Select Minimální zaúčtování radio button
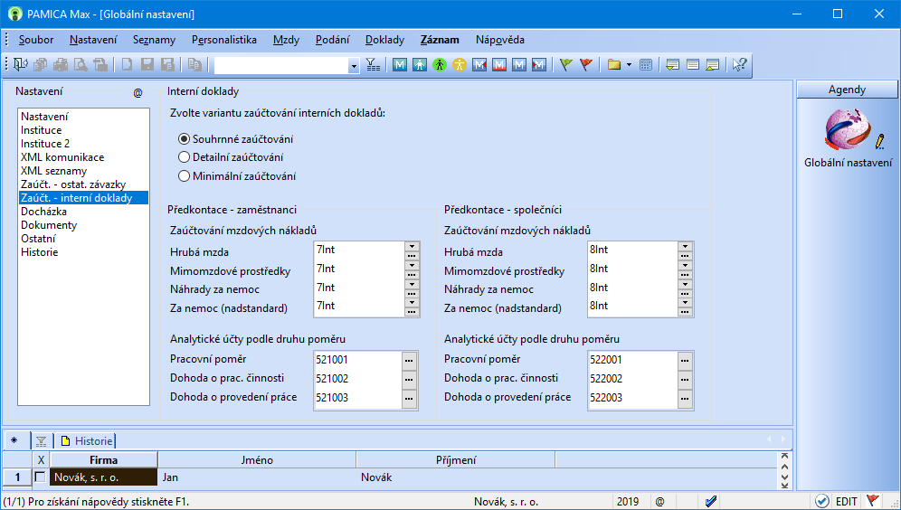 click(184, 176)
